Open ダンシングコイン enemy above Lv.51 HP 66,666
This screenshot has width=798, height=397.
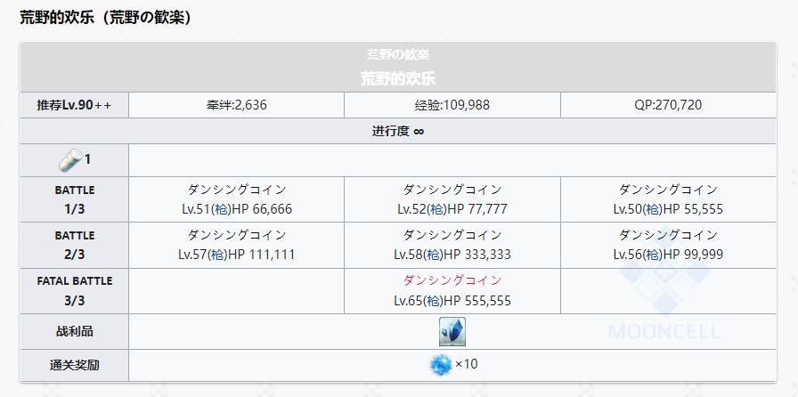236,189
